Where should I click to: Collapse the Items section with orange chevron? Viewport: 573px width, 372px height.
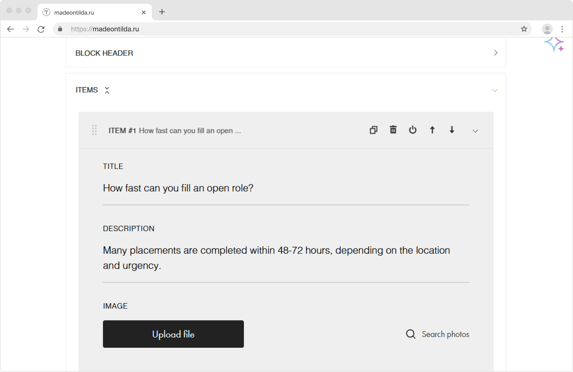click(495, 90)
